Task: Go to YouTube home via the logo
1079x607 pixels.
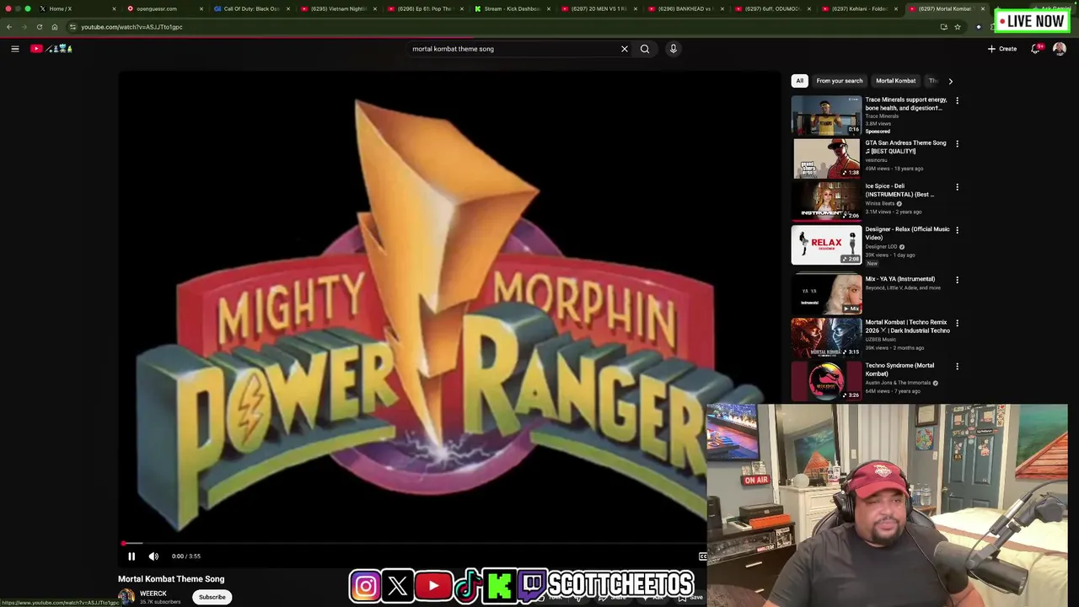Action: point(51,49)
